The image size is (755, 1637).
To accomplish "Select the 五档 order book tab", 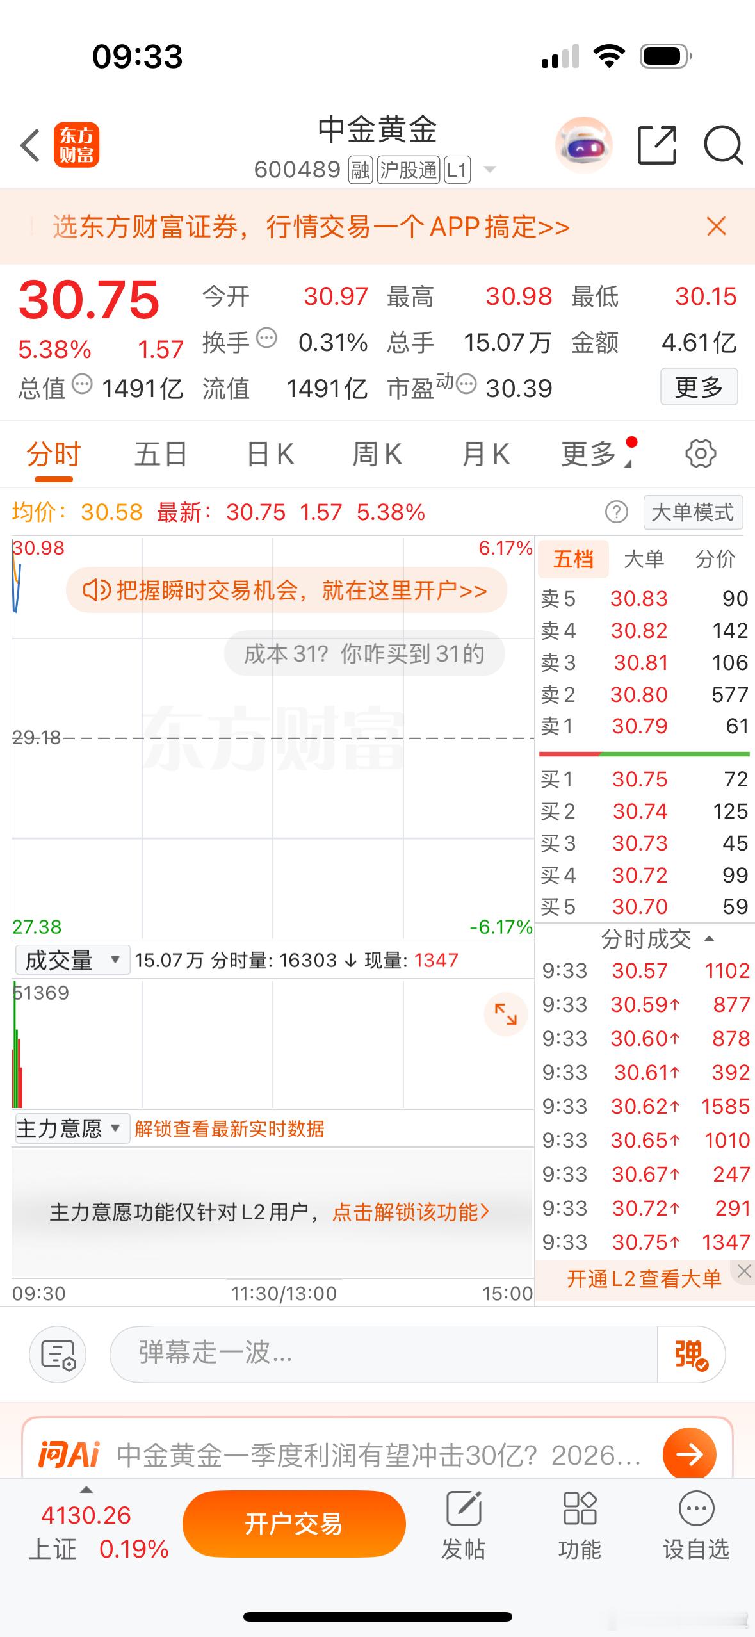I will [x=572, y=559].
